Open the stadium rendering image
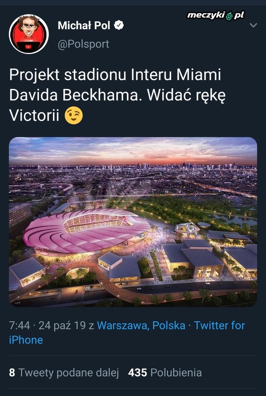The height and width of the screenshot is (396, 266). coord(133,222)
